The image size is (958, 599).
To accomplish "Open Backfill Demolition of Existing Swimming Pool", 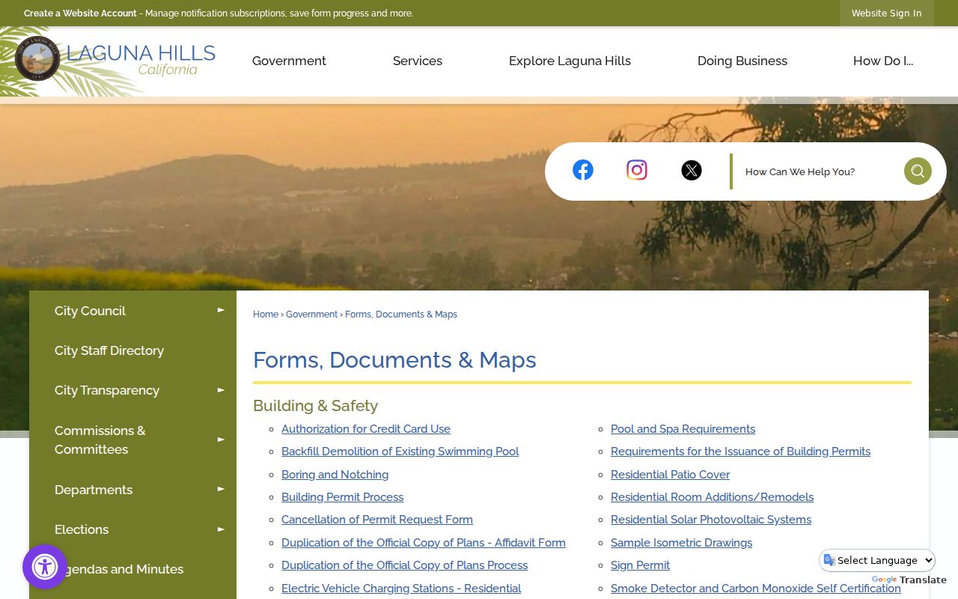I will pyautogui.click(x=400, y=451).
